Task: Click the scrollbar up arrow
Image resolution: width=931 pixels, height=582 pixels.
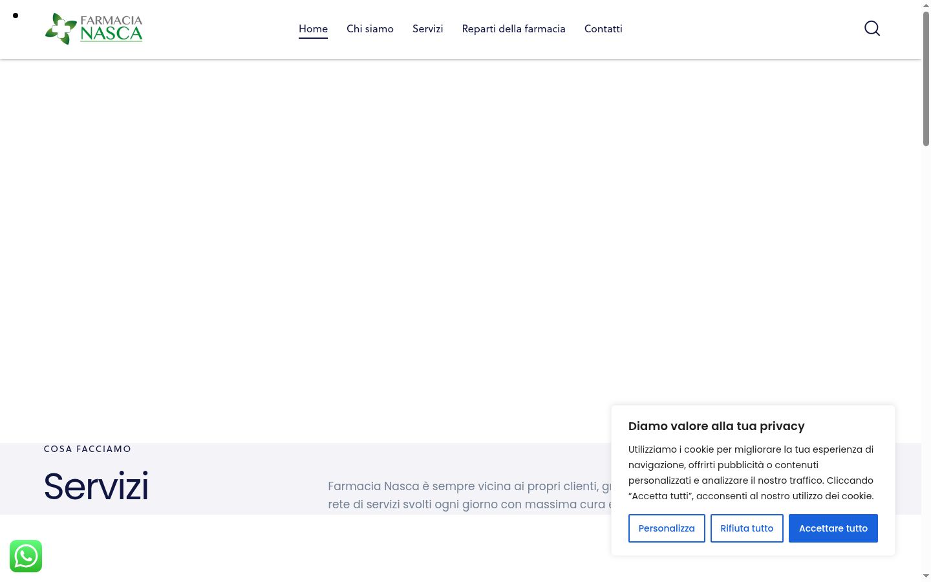Action: [x=926, y=5]
